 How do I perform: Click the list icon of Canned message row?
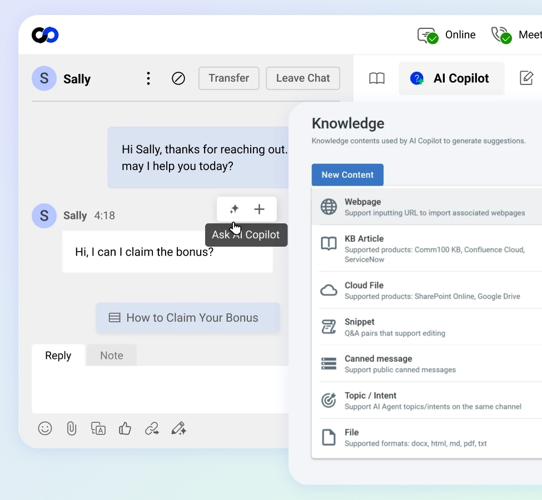tap(329, 363)
